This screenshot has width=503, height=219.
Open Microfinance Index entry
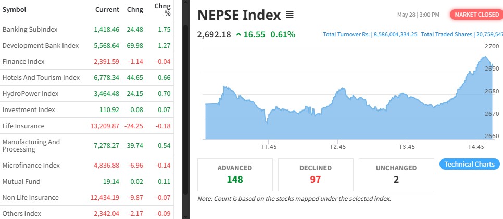(31, 165)
